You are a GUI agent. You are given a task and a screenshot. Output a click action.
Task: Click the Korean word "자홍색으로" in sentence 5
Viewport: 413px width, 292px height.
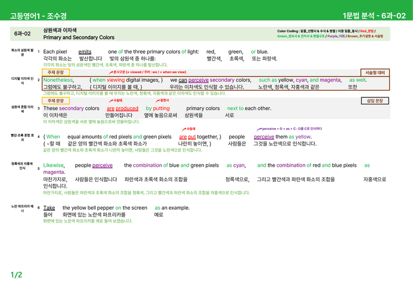click(375, 179)
